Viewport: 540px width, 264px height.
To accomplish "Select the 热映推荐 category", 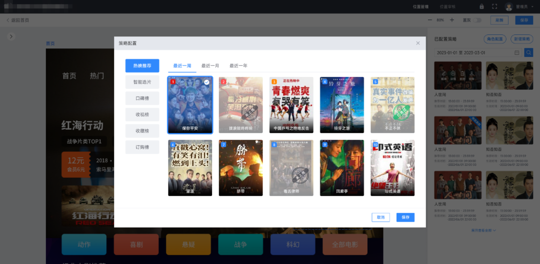I will pos(142,66).
